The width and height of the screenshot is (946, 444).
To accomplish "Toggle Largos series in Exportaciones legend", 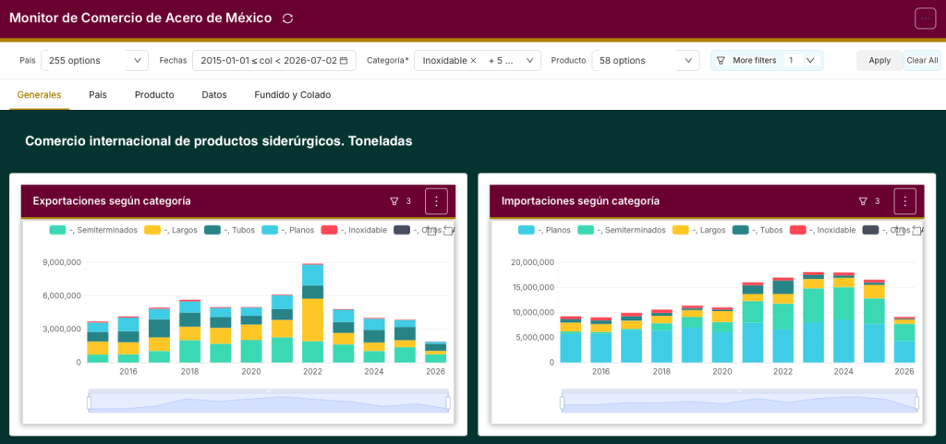I will click(x=171, y=230).
